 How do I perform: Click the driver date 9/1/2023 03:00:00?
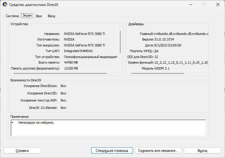[x=168, y=45]
